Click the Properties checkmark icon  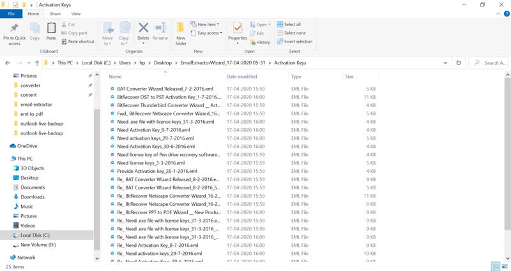[238, 28]
